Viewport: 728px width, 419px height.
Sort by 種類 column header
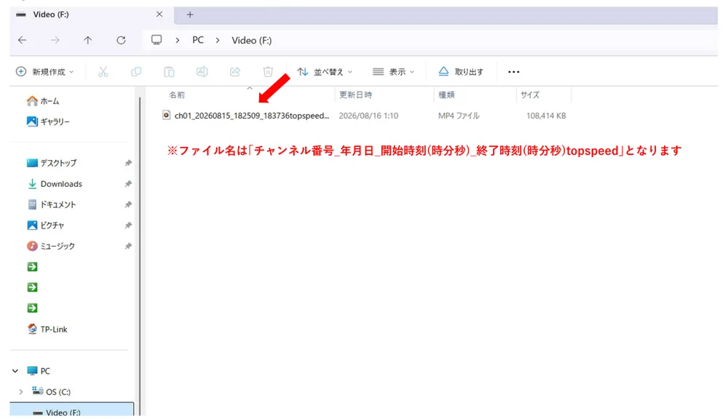click(447, 95)
